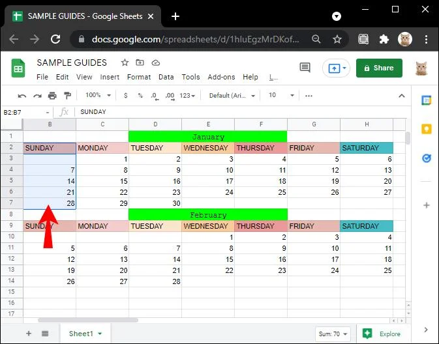Select column D header
This screenshot has width=439, height=344.
155,124
